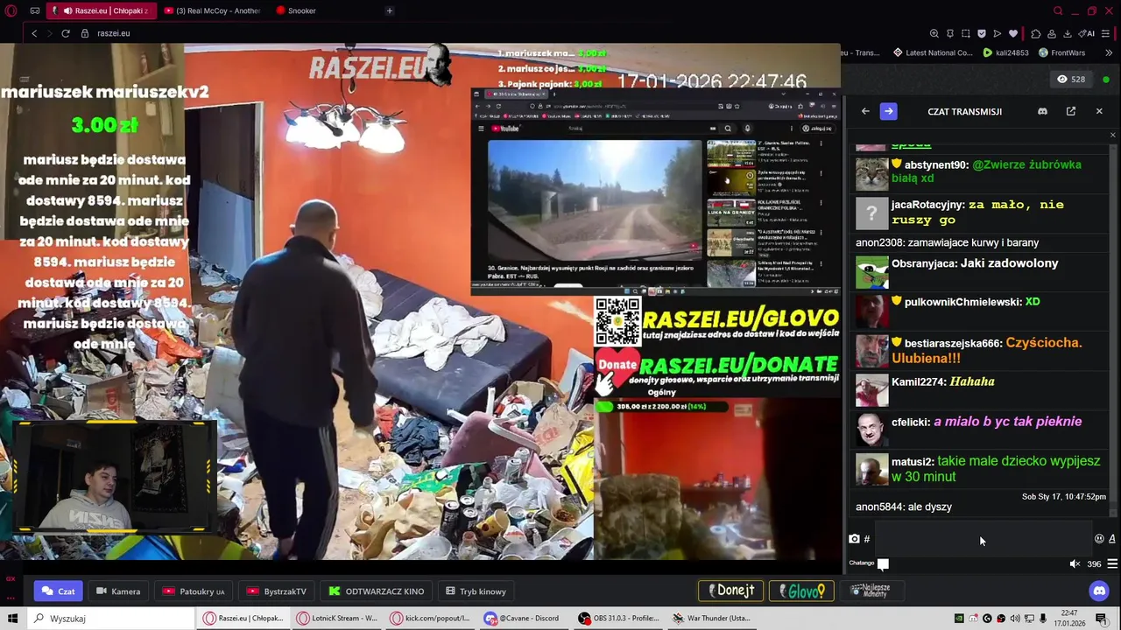Select the Kamera button

[118, 591]
